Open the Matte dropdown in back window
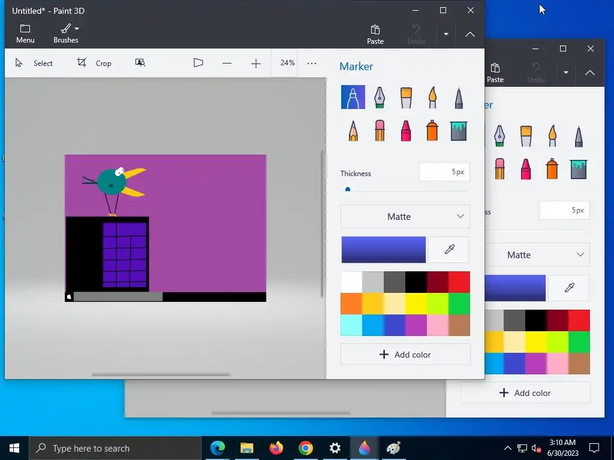The width and height of the screenshot is (614, 460). (x=537, y=255)
